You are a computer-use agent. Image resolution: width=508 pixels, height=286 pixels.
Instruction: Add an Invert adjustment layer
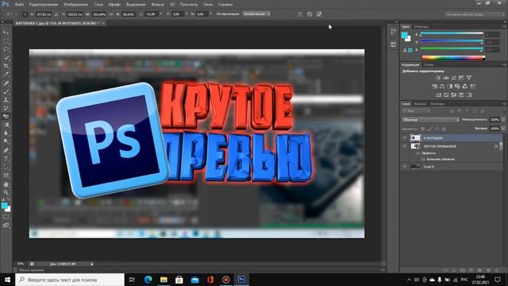438,95
